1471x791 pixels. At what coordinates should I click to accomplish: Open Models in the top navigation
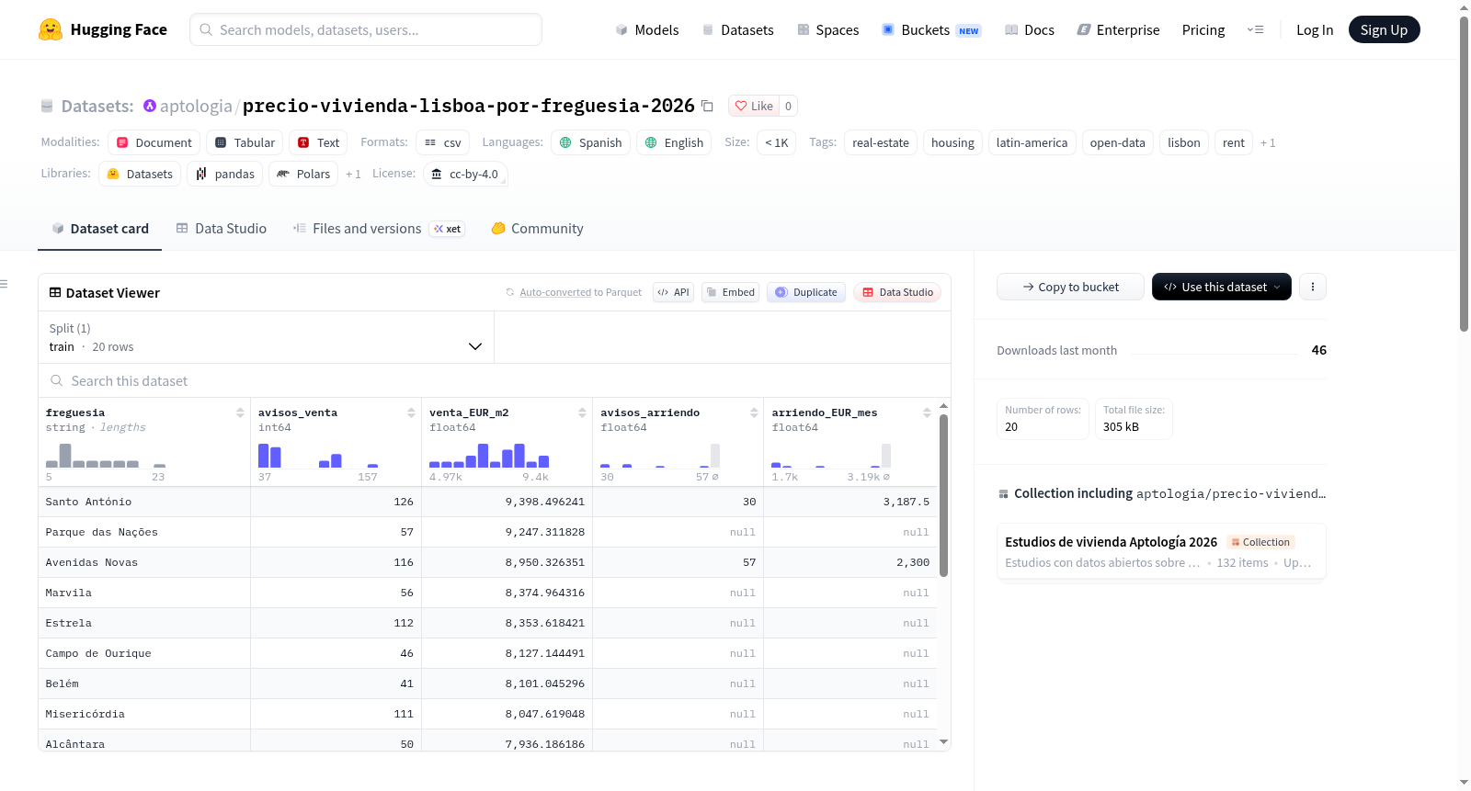click(647, 30)
